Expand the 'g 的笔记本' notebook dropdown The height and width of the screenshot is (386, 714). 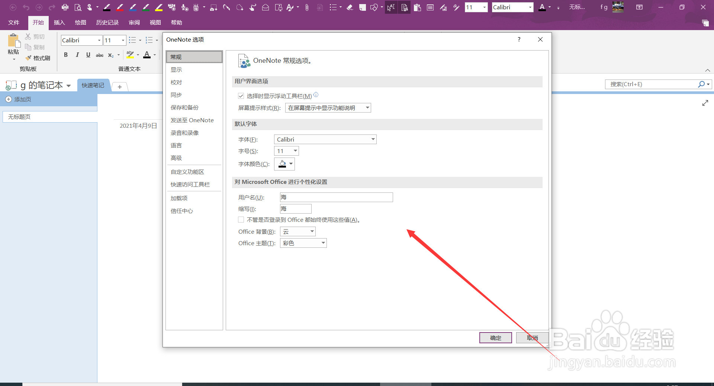pos(69,86)
